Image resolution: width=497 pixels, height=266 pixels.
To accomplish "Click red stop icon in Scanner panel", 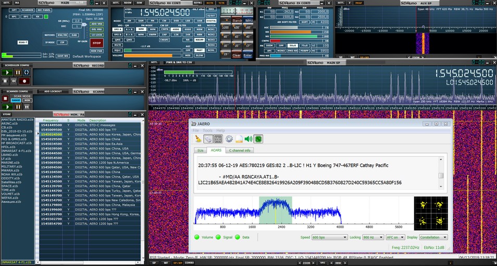I will (x=5, y=99).
